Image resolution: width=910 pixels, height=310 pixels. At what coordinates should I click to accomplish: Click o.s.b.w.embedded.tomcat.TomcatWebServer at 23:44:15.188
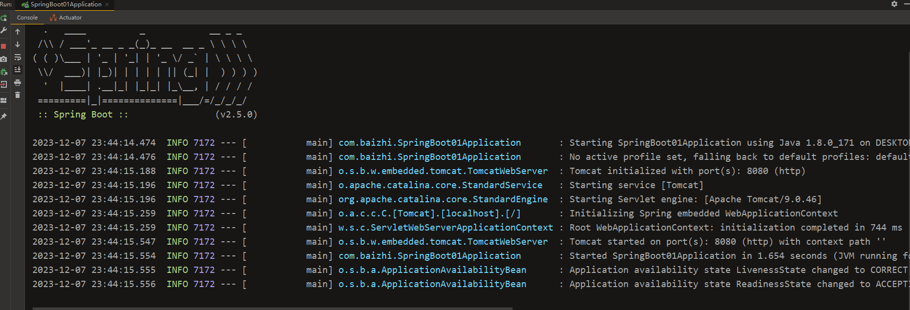[443, 171]
